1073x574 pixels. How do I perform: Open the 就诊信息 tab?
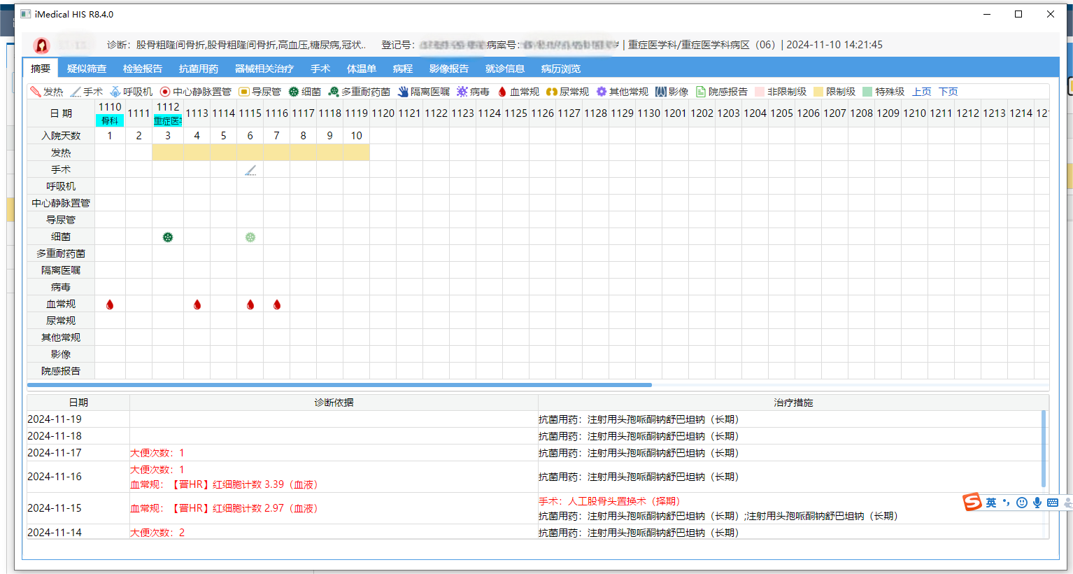[505, 69]
